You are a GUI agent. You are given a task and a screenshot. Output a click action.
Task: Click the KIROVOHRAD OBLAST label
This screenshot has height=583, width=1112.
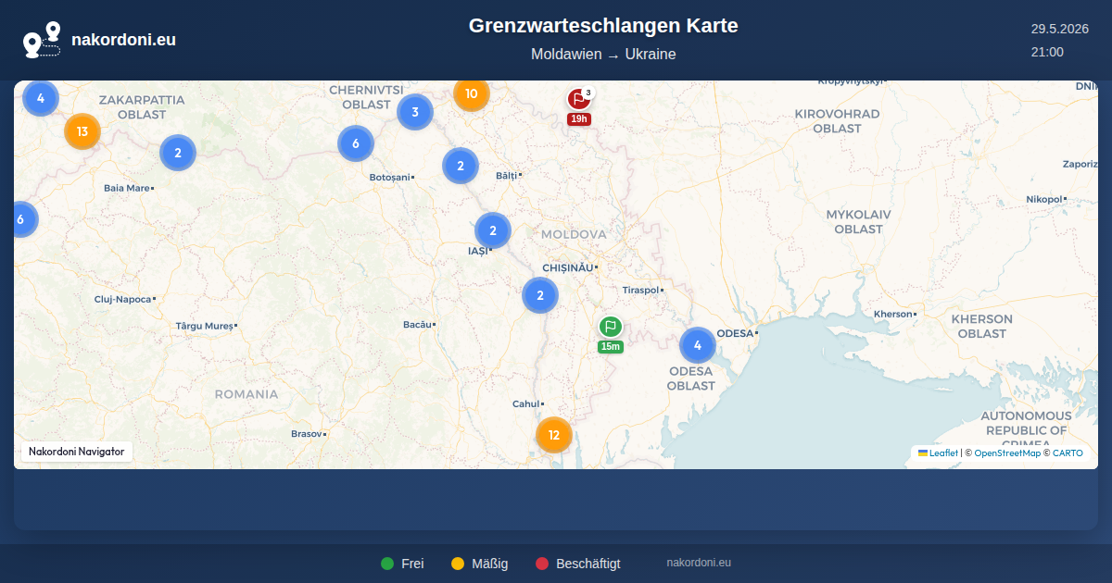tap(837, 120)
